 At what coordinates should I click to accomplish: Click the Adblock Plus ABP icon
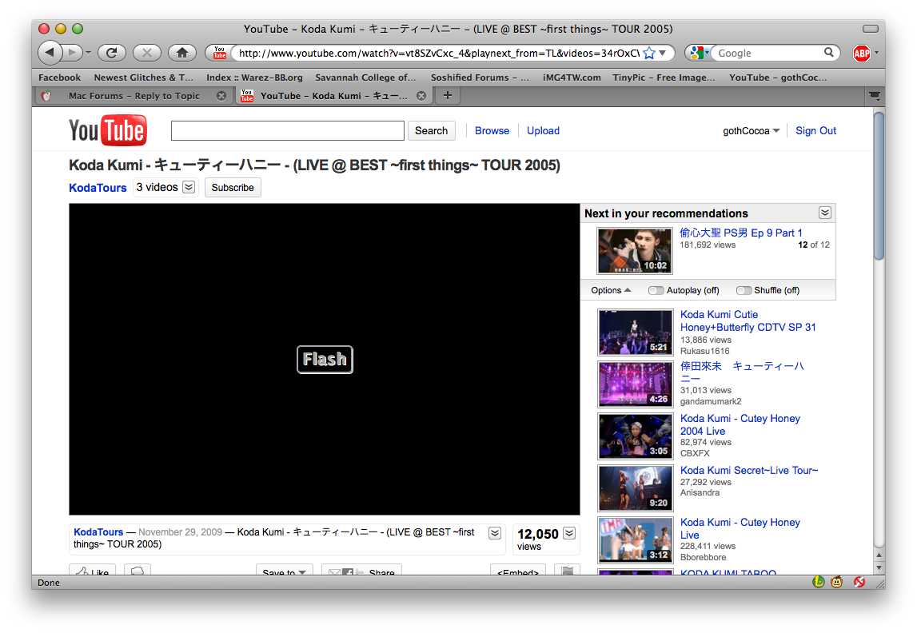[862, 54]
